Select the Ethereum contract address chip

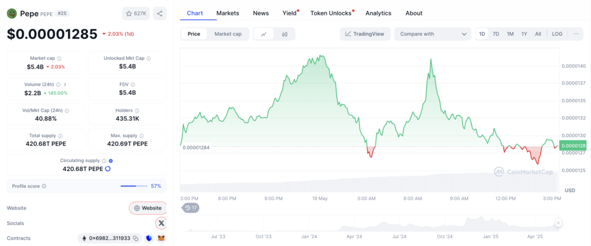110,238
